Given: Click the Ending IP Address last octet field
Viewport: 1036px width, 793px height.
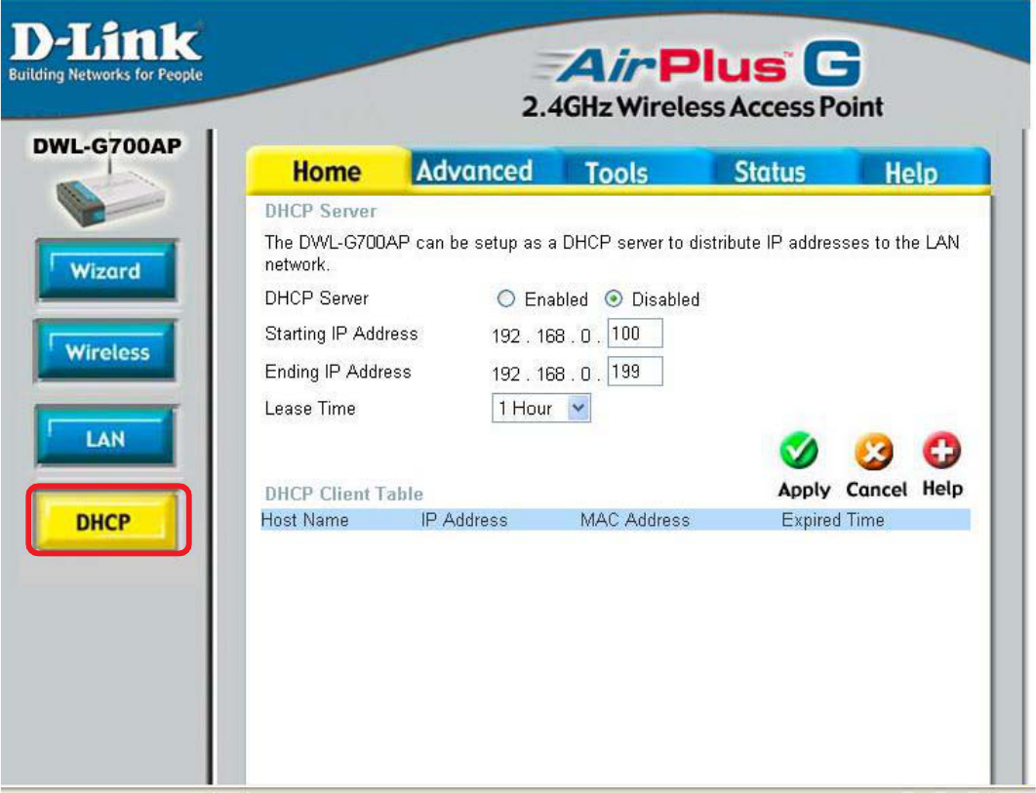Looking at the screenshot, I should 635,372.
